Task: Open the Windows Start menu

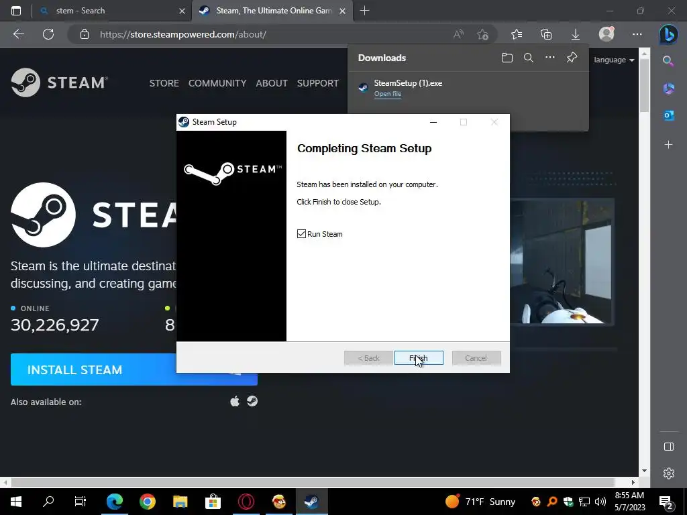Action: (16, 502)
